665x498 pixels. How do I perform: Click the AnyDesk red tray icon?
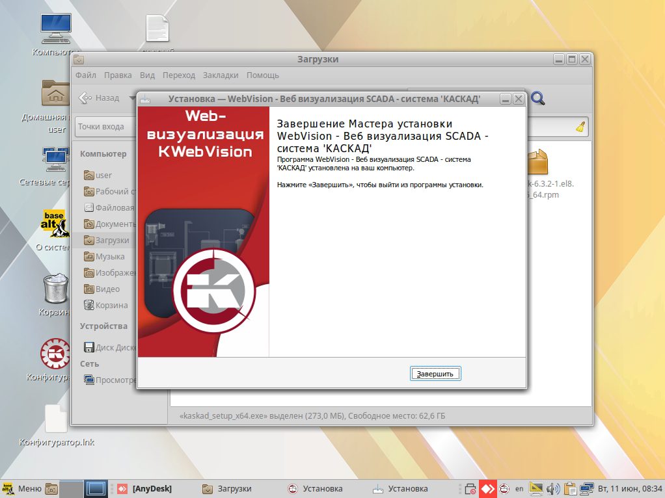(487, 489)
